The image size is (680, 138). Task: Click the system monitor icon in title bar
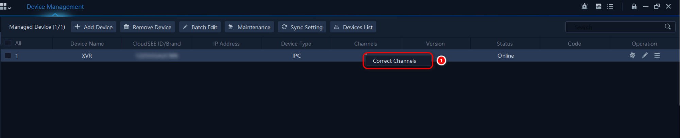pyautogui.click(x=598, y=7)
